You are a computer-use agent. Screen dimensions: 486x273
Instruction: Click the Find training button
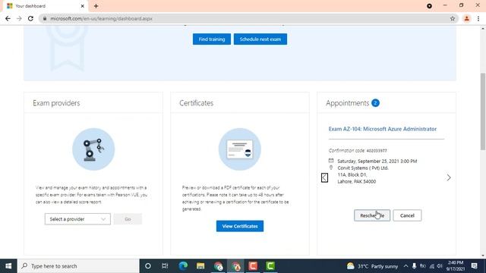click(x=212, y=39)
